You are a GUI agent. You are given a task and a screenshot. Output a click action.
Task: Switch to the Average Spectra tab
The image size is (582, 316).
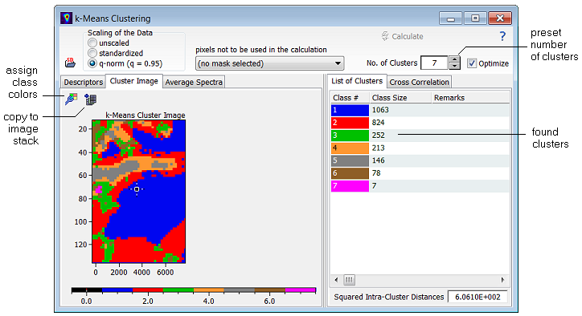pyautogui.click(x=194, y=83)
